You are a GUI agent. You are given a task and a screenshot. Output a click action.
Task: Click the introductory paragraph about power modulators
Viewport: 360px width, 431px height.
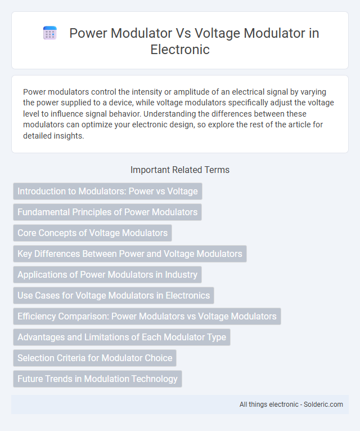(x=178, y=114)
